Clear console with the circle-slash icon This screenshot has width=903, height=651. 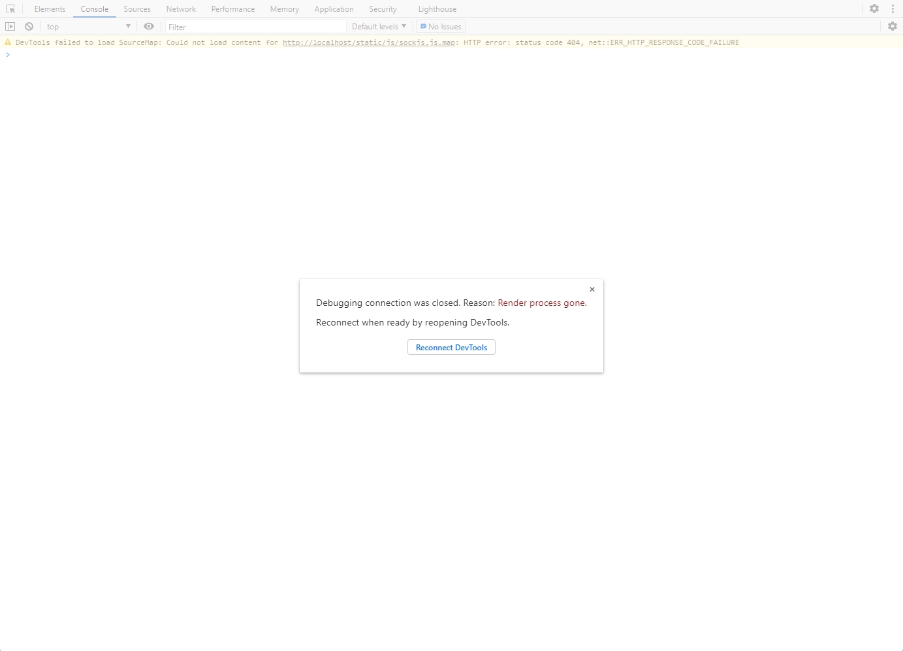pyautogui.click(x=29, y=27)
